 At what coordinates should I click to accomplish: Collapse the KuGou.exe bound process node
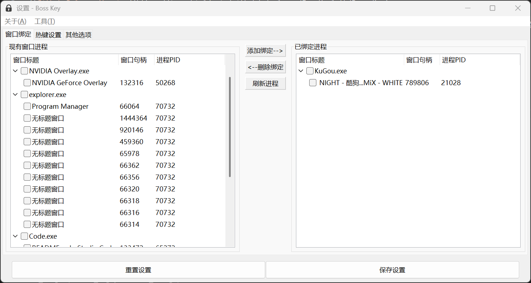click(x=301, y=71)
